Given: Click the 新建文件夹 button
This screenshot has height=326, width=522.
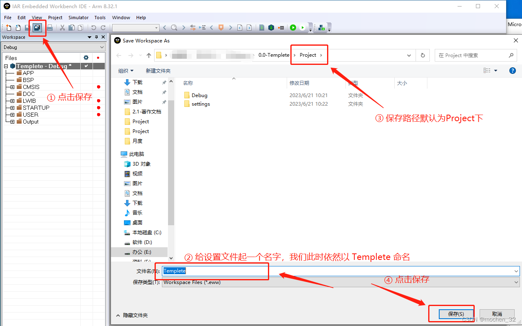Looking at the screenshot, I should tap(158, 71).
